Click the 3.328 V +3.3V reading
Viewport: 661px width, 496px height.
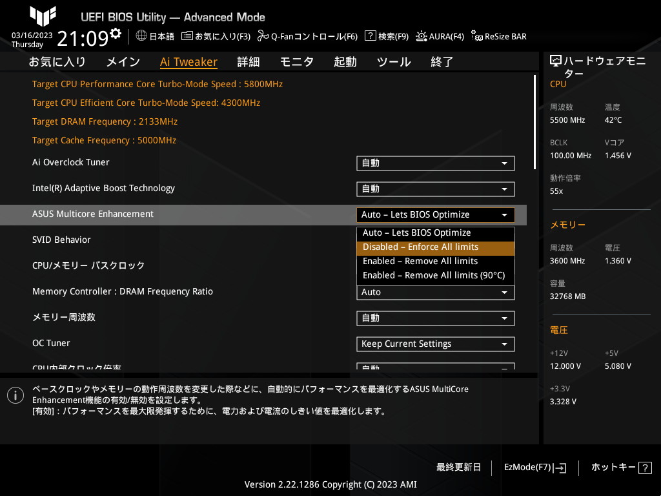point(563,402)
